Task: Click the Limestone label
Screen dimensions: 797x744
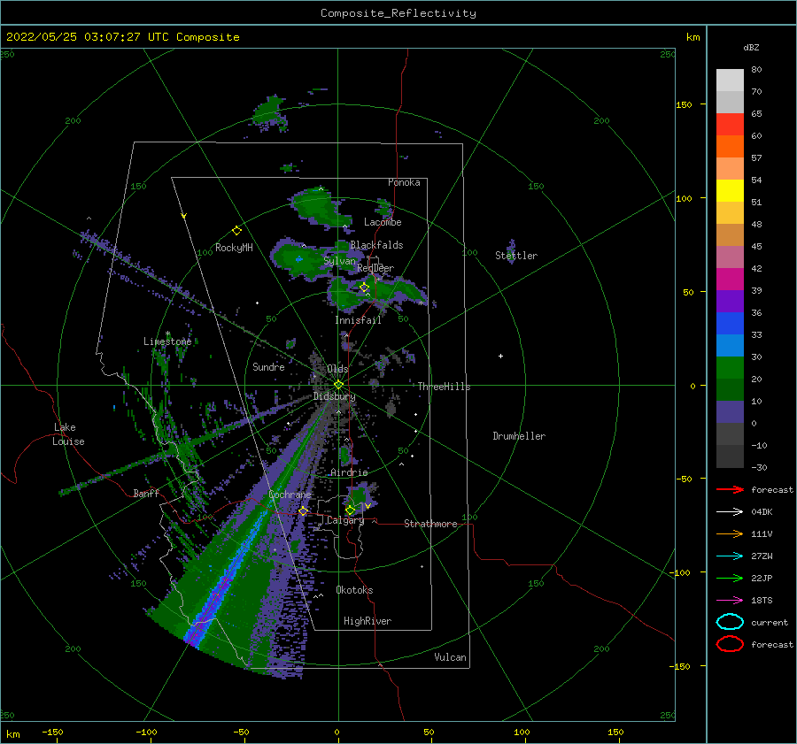Action: click(167, 341)
